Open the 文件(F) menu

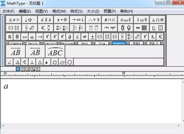coord(8,11)
